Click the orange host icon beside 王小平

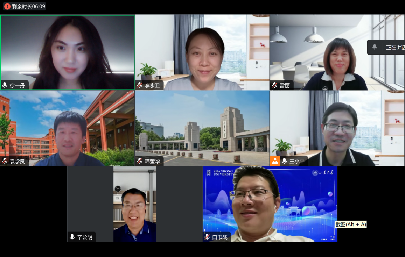[275, 161]
